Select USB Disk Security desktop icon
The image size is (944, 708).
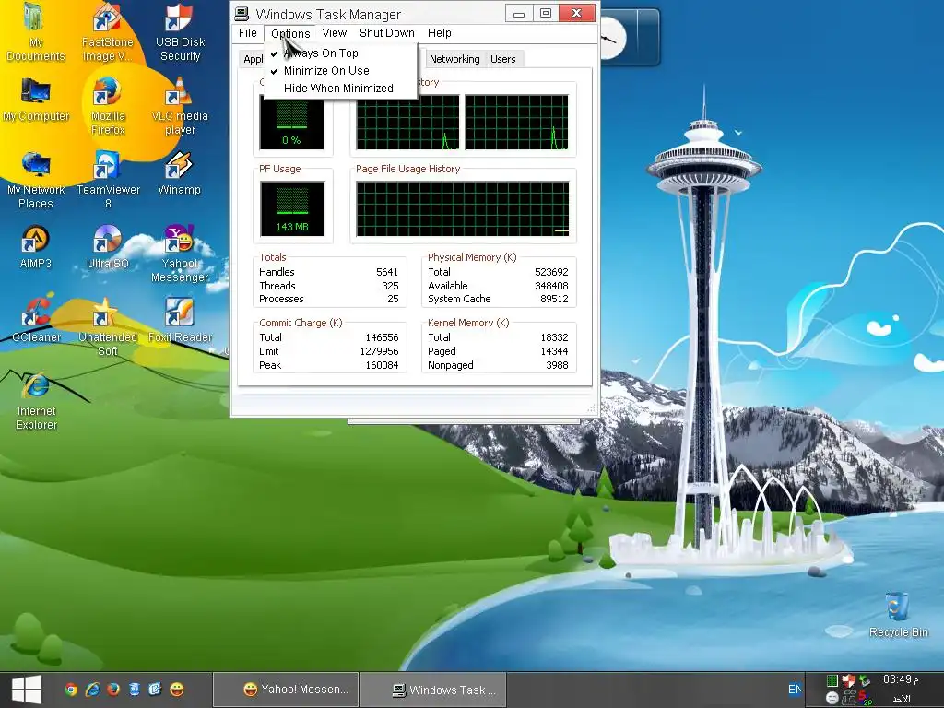(x=180, y=31)
